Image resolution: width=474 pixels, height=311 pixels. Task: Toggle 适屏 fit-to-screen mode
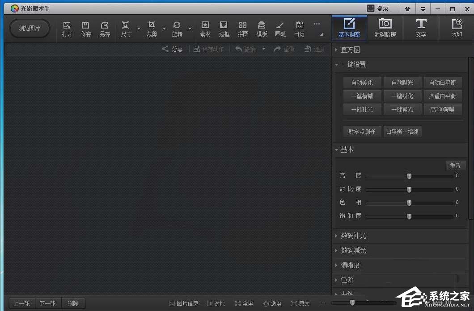pos(273,303)
